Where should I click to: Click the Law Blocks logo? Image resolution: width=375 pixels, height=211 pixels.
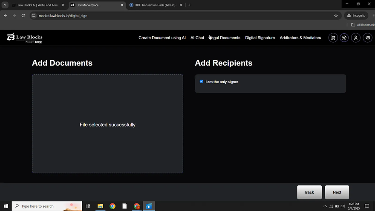(25, 38)
